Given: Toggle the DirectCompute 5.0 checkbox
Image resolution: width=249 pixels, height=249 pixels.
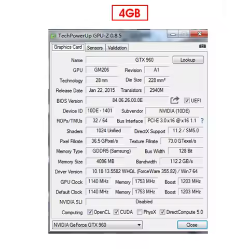Looking at the screenshot, I should [x=162, y=212].
